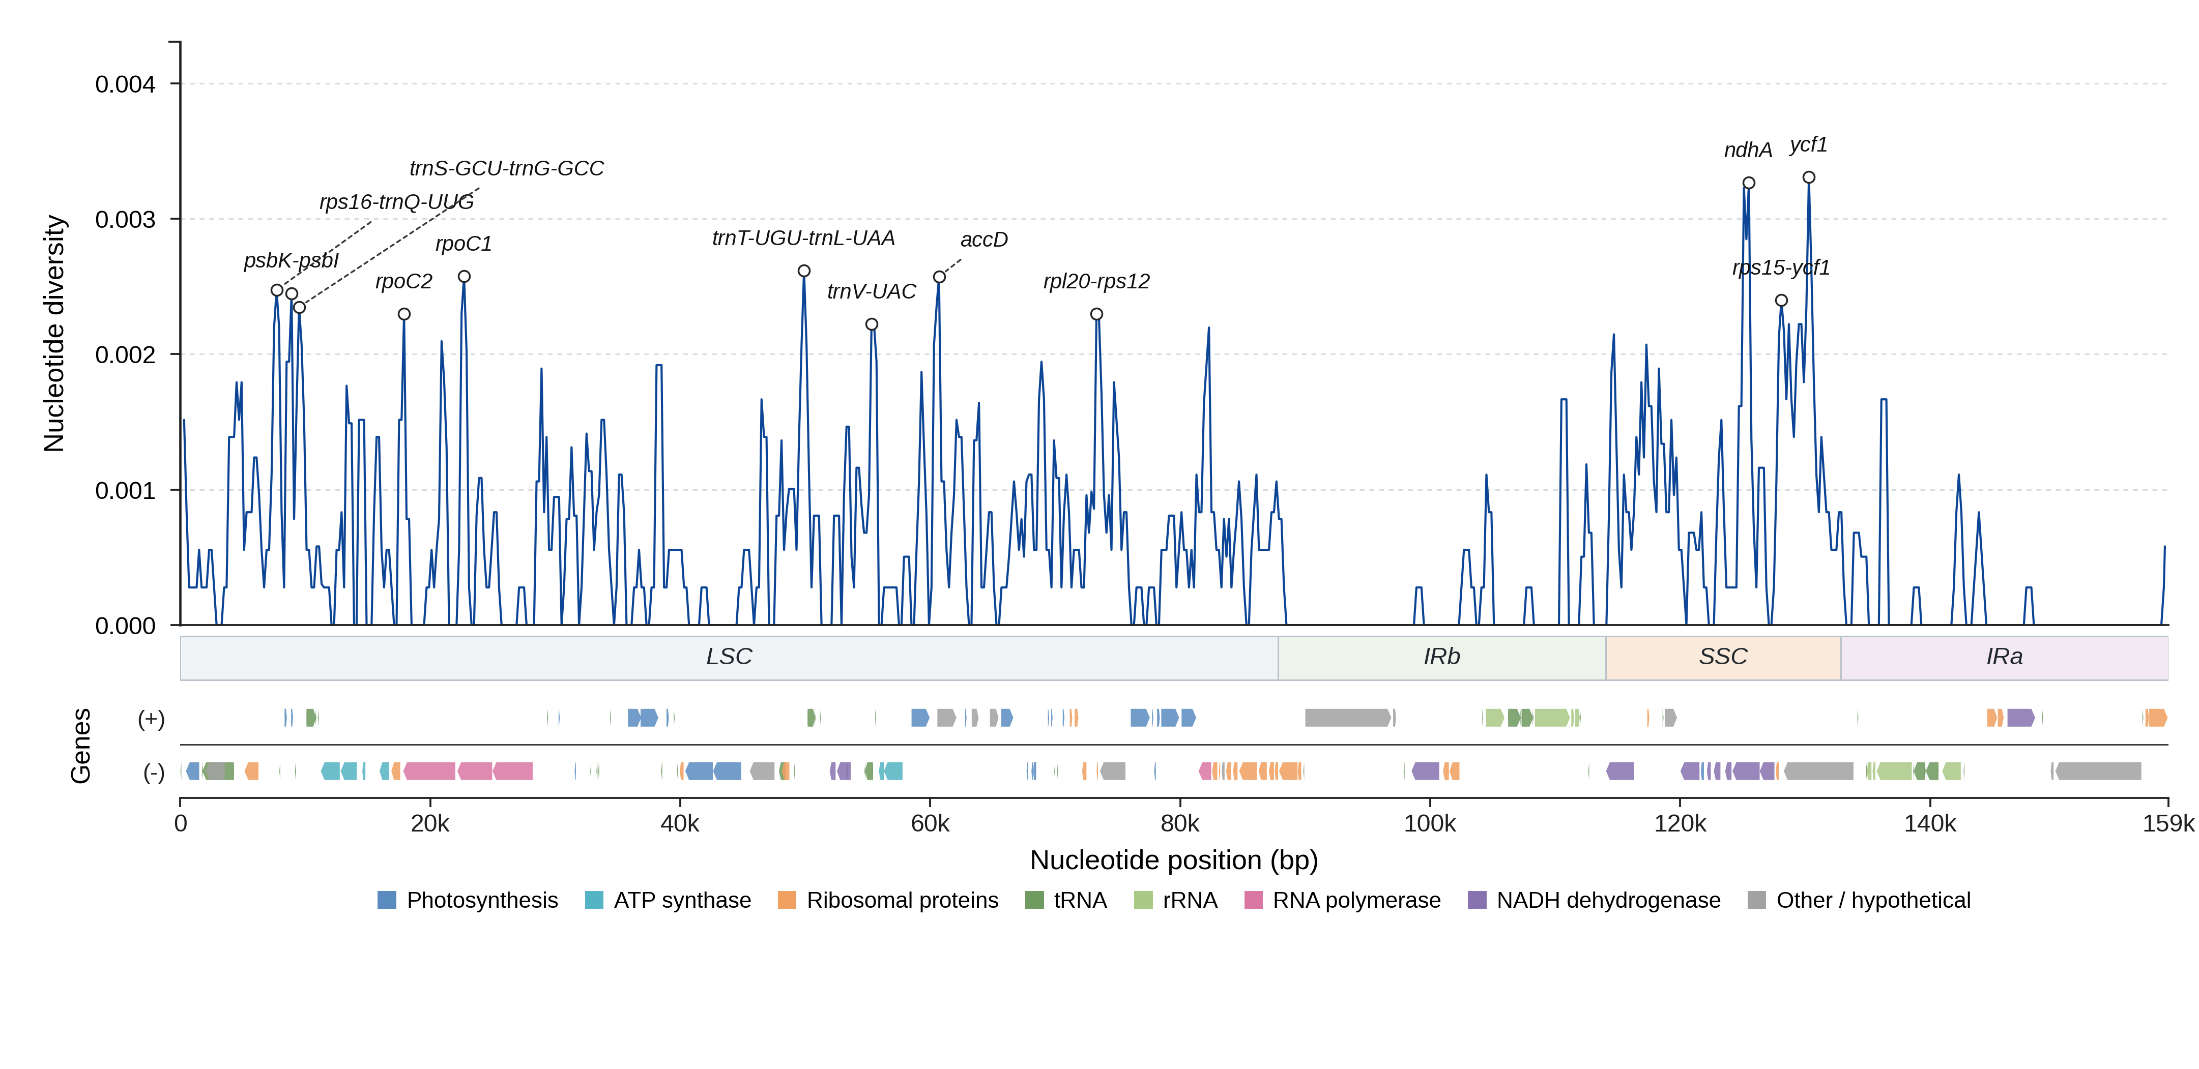Click the 'rpoC2' annotation label

click(x=404, y=282)
